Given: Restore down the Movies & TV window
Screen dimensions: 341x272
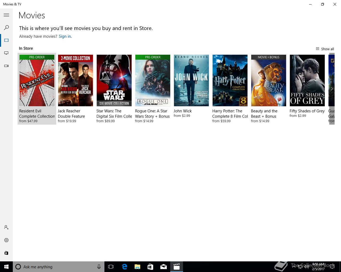Looking at the screenshot, I should coord(323,4).
